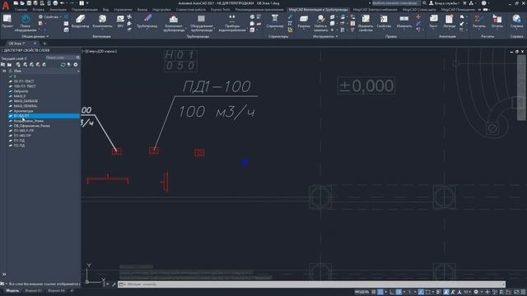Screen dimensions: 527x296
Task: Select the Воздуховод duct tool
Action: pyautogui.click(x=80, y=21)
